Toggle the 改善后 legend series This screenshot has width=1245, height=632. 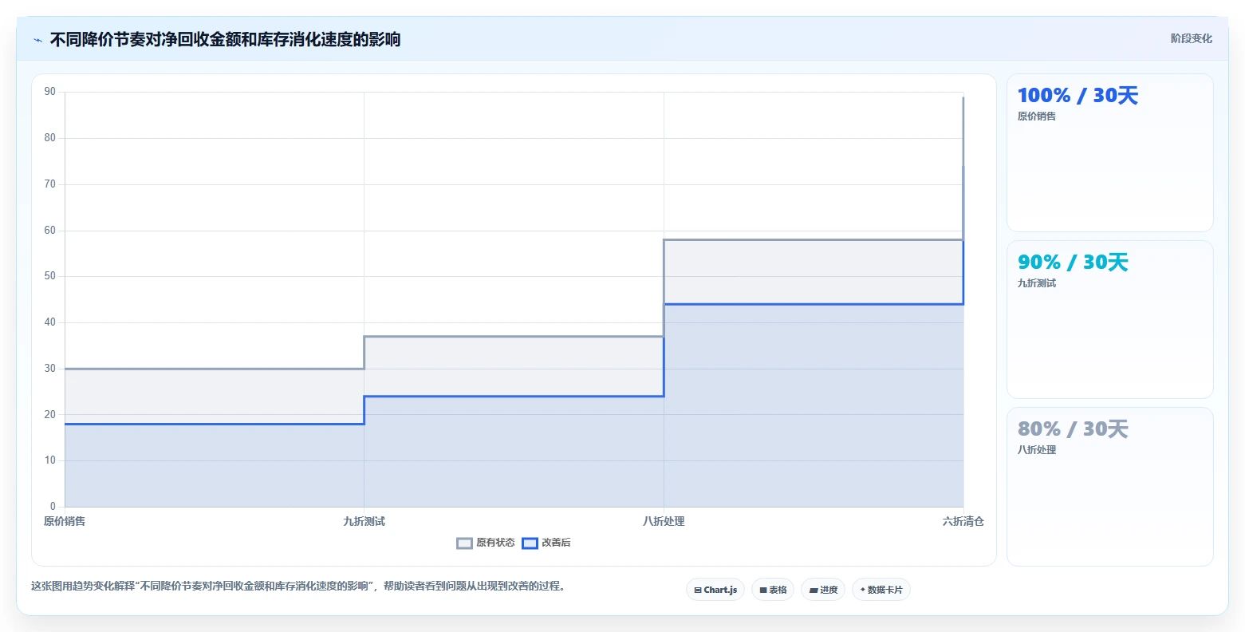[x=546, y=543]
